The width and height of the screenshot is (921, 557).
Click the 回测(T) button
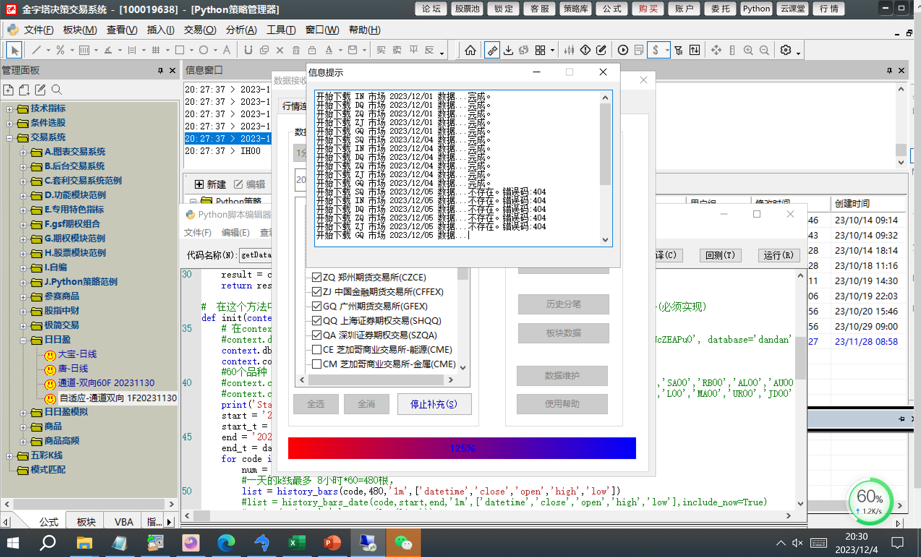tap(720, 255)
